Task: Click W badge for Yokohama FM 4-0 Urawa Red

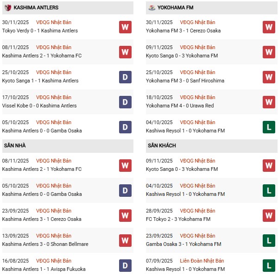Action: (x=269, y=102)
